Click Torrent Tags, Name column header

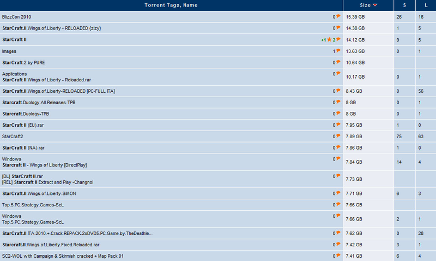tap(171, 5)
